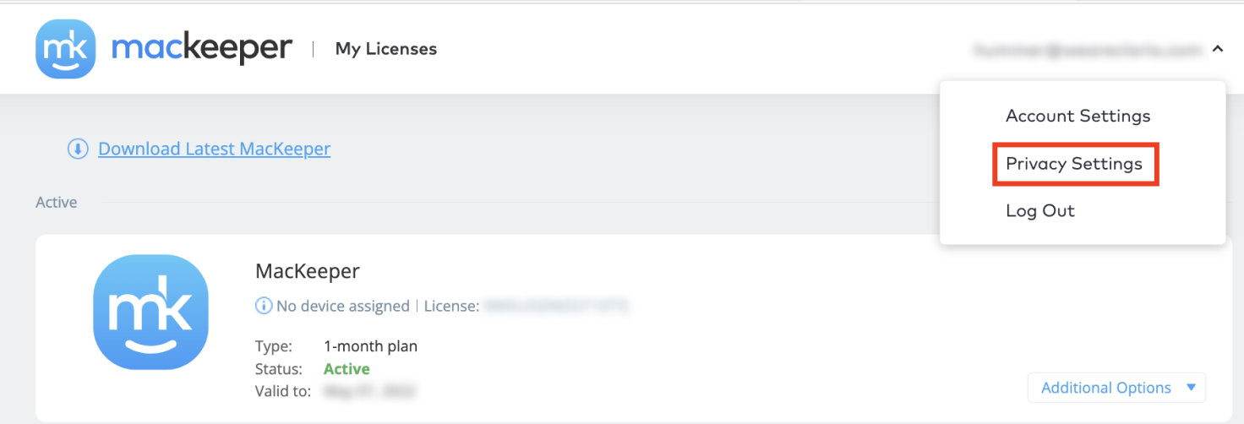The image size is (1244, 424).
Task: Open the Additional Options dropdown
Action: 1116,388
